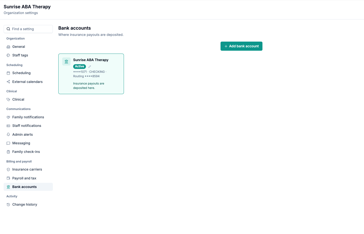This screenshot has height=234, width=364.
Task: Click the Family check-ins clipboard icon
Action: pyautogui.click(x=8, y=152)
